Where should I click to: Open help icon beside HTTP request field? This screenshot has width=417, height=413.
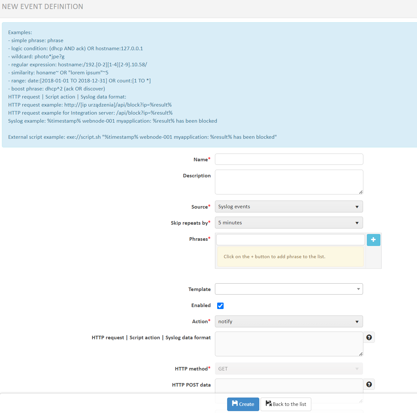pos(369,337)
